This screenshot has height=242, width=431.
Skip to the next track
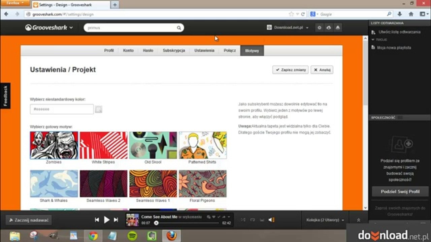116,220
